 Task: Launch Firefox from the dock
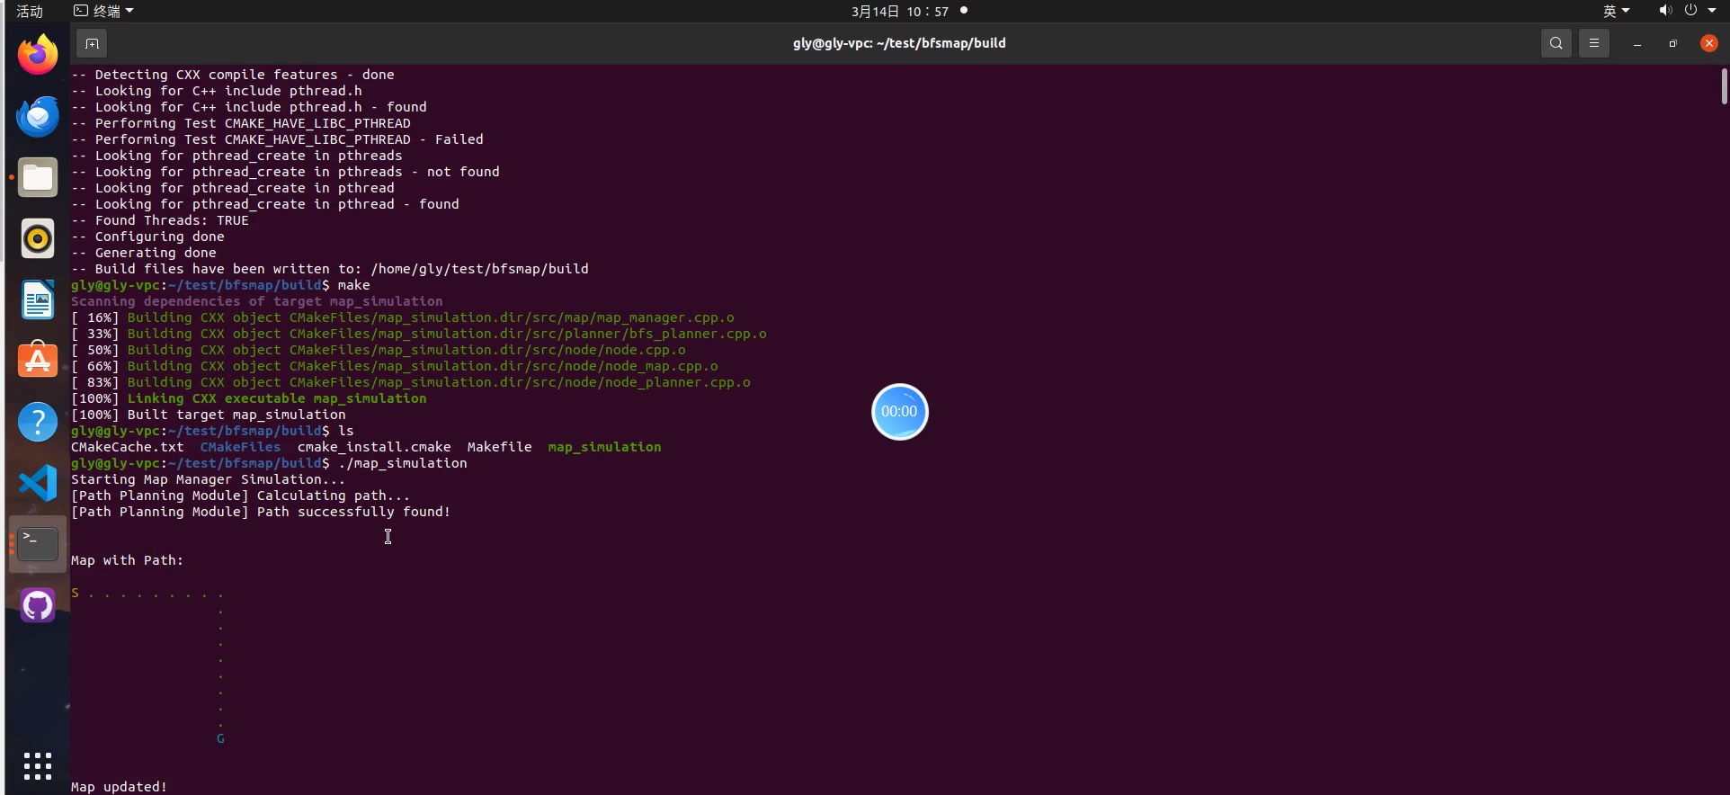38,56
